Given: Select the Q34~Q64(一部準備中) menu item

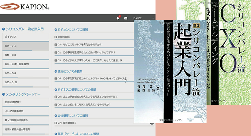Looking at the screenshot, I should pyautogui.click(x=26, y=64).
